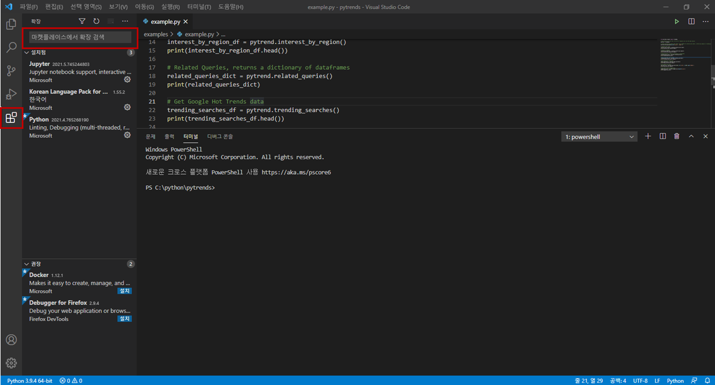715x385 pixels.
Task: Select the Python extension entry
Action: [79, 127]
